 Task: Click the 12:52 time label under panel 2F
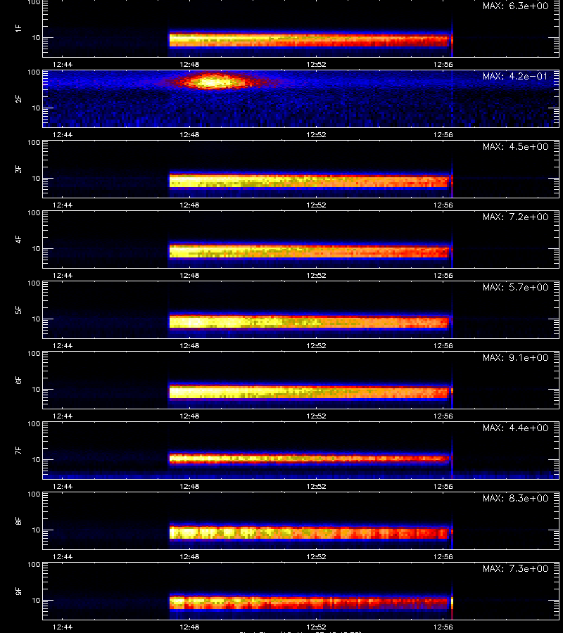(x=316, y=134)
